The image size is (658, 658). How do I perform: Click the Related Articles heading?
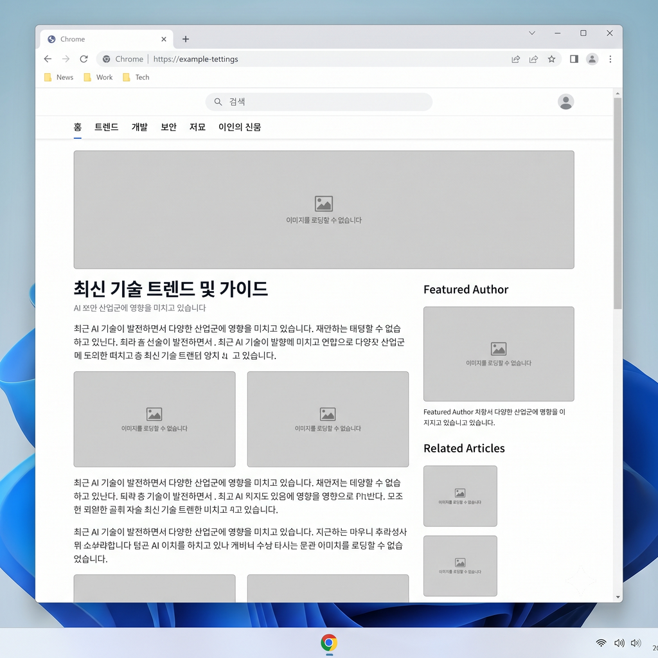click(464, 448)
